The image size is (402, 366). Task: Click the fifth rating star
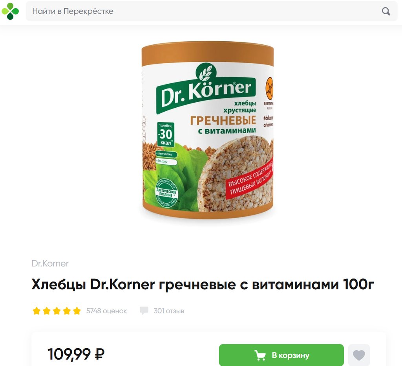click(x=77, y=311)
